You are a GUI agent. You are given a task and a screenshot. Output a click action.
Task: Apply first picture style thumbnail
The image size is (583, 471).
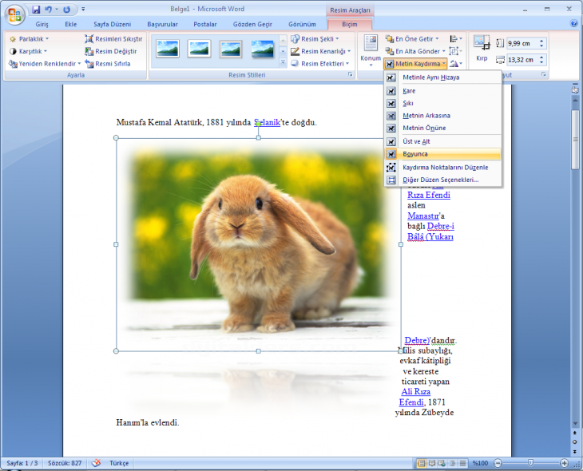point(168,49)
